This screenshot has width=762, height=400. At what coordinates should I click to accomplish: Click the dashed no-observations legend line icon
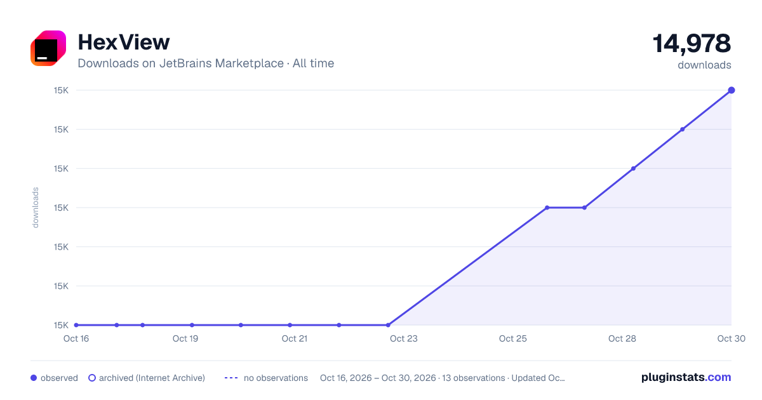[231, 378]
